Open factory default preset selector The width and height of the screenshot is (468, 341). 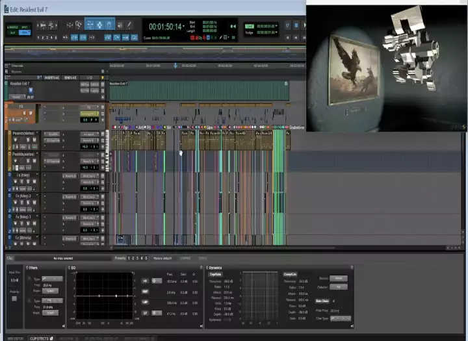(x=162, y=259)
